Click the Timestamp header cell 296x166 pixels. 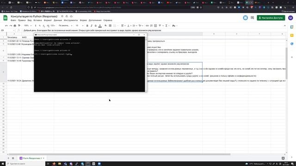click(14, 37)
